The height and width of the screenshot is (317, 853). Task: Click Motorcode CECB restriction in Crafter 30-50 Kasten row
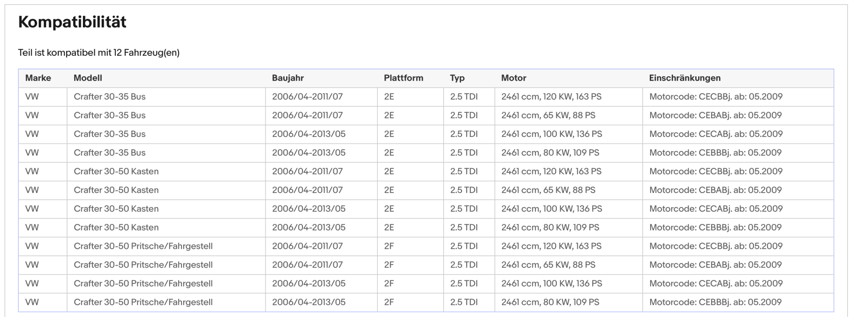click(716, 171)
